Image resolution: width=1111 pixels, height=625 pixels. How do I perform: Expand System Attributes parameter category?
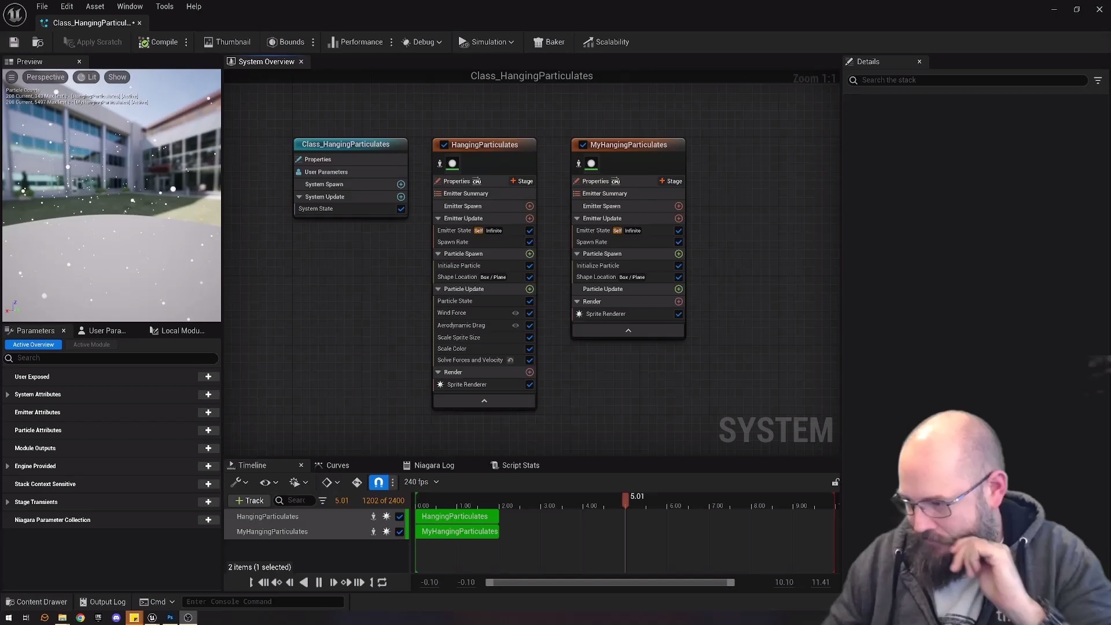click(x=8, y=395)
